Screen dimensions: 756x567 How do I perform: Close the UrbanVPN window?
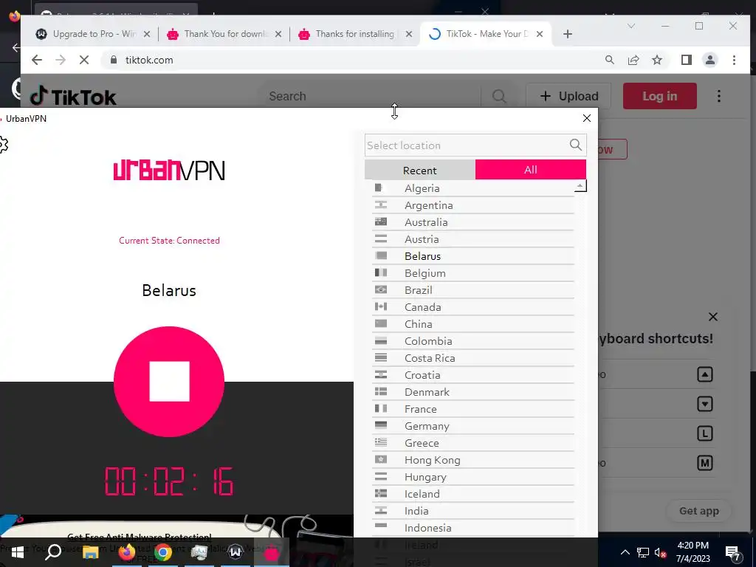586,118
